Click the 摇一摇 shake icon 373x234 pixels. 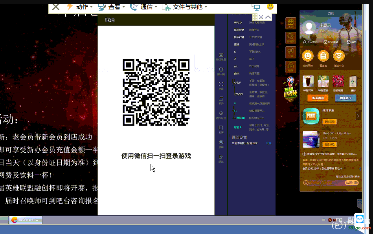(x=221, y=71)
